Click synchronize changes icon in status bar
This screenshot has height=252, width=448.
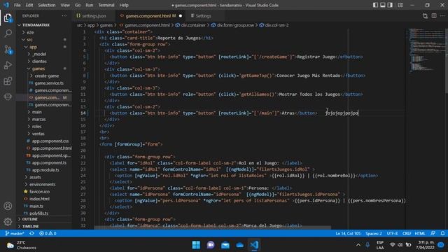tap(31, 233)
